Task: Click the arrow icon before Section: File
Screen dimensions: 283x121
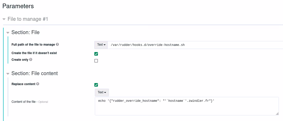Action: pos(8,33)
